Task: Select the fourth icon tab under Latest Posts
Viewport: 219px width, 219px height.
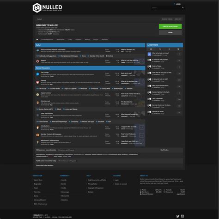Action: 178,49
